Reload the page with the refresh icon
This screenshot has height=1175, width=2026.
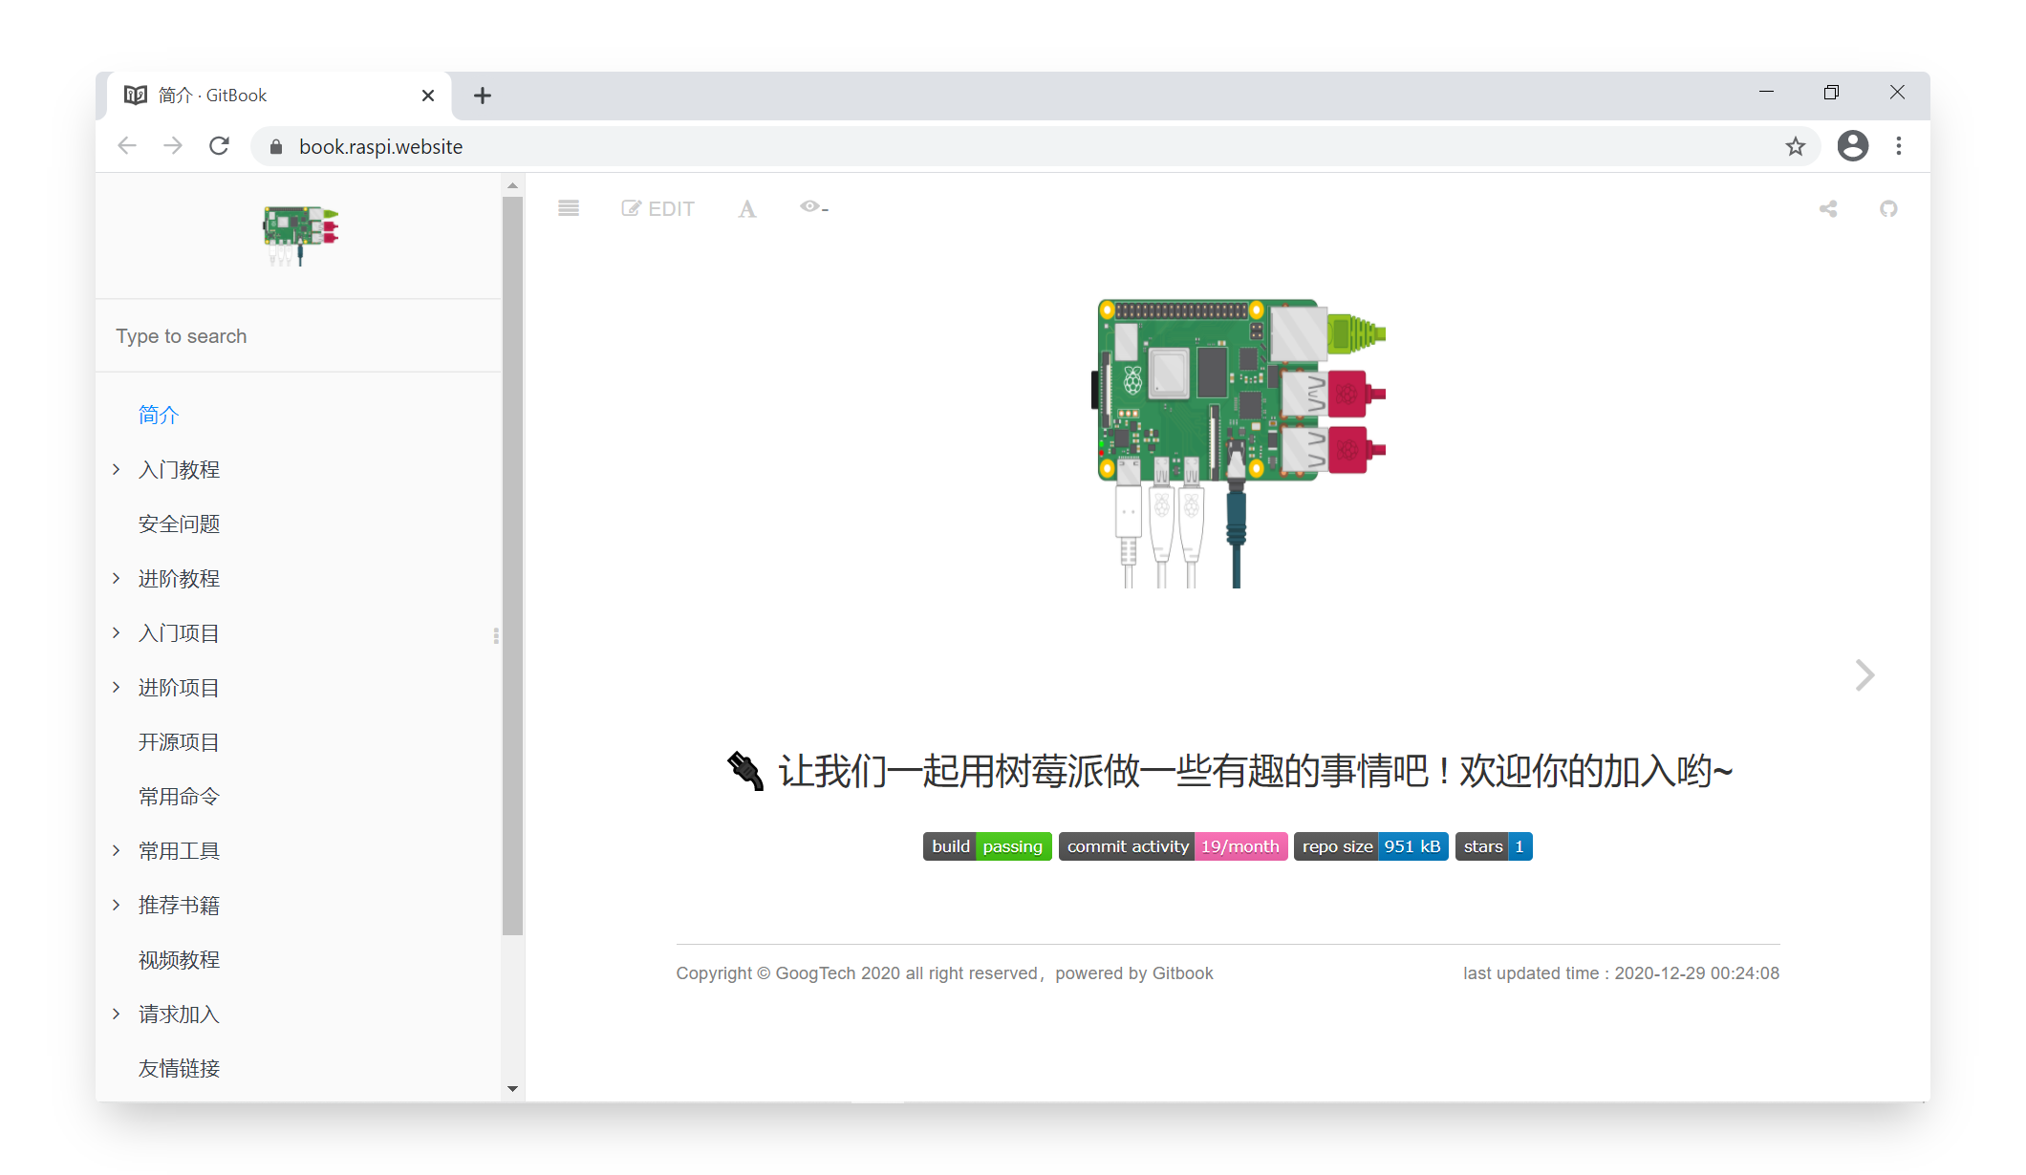tap(219, 146)
